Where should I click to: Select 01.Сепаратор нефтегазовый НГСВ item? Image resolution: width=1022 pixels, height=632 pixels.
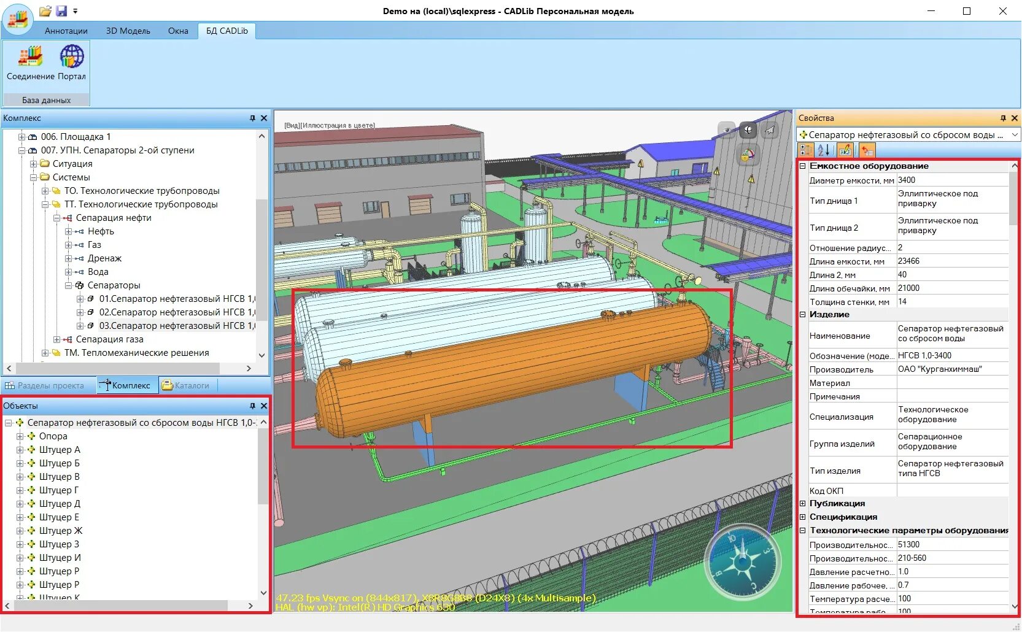pyautogui.click(x=177, y=299)
